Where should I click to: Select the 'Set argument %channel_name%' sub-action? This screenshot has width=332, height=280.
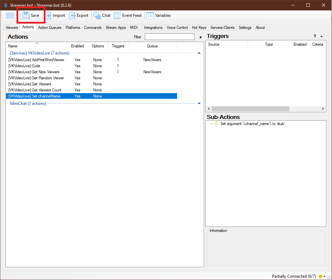coord(253,124)
